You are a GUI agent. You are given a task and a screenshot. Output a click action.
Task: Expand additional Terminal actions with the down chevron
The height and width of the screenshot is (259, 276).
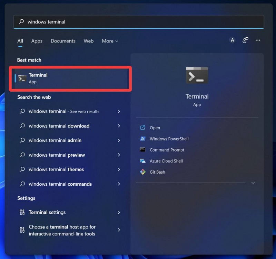253,183
